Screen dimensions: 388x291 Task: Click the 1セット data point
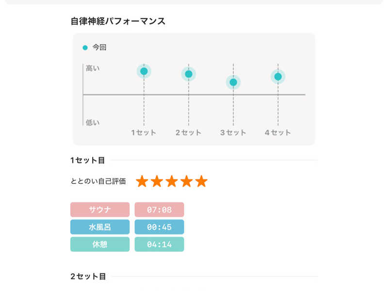point(144,71)
